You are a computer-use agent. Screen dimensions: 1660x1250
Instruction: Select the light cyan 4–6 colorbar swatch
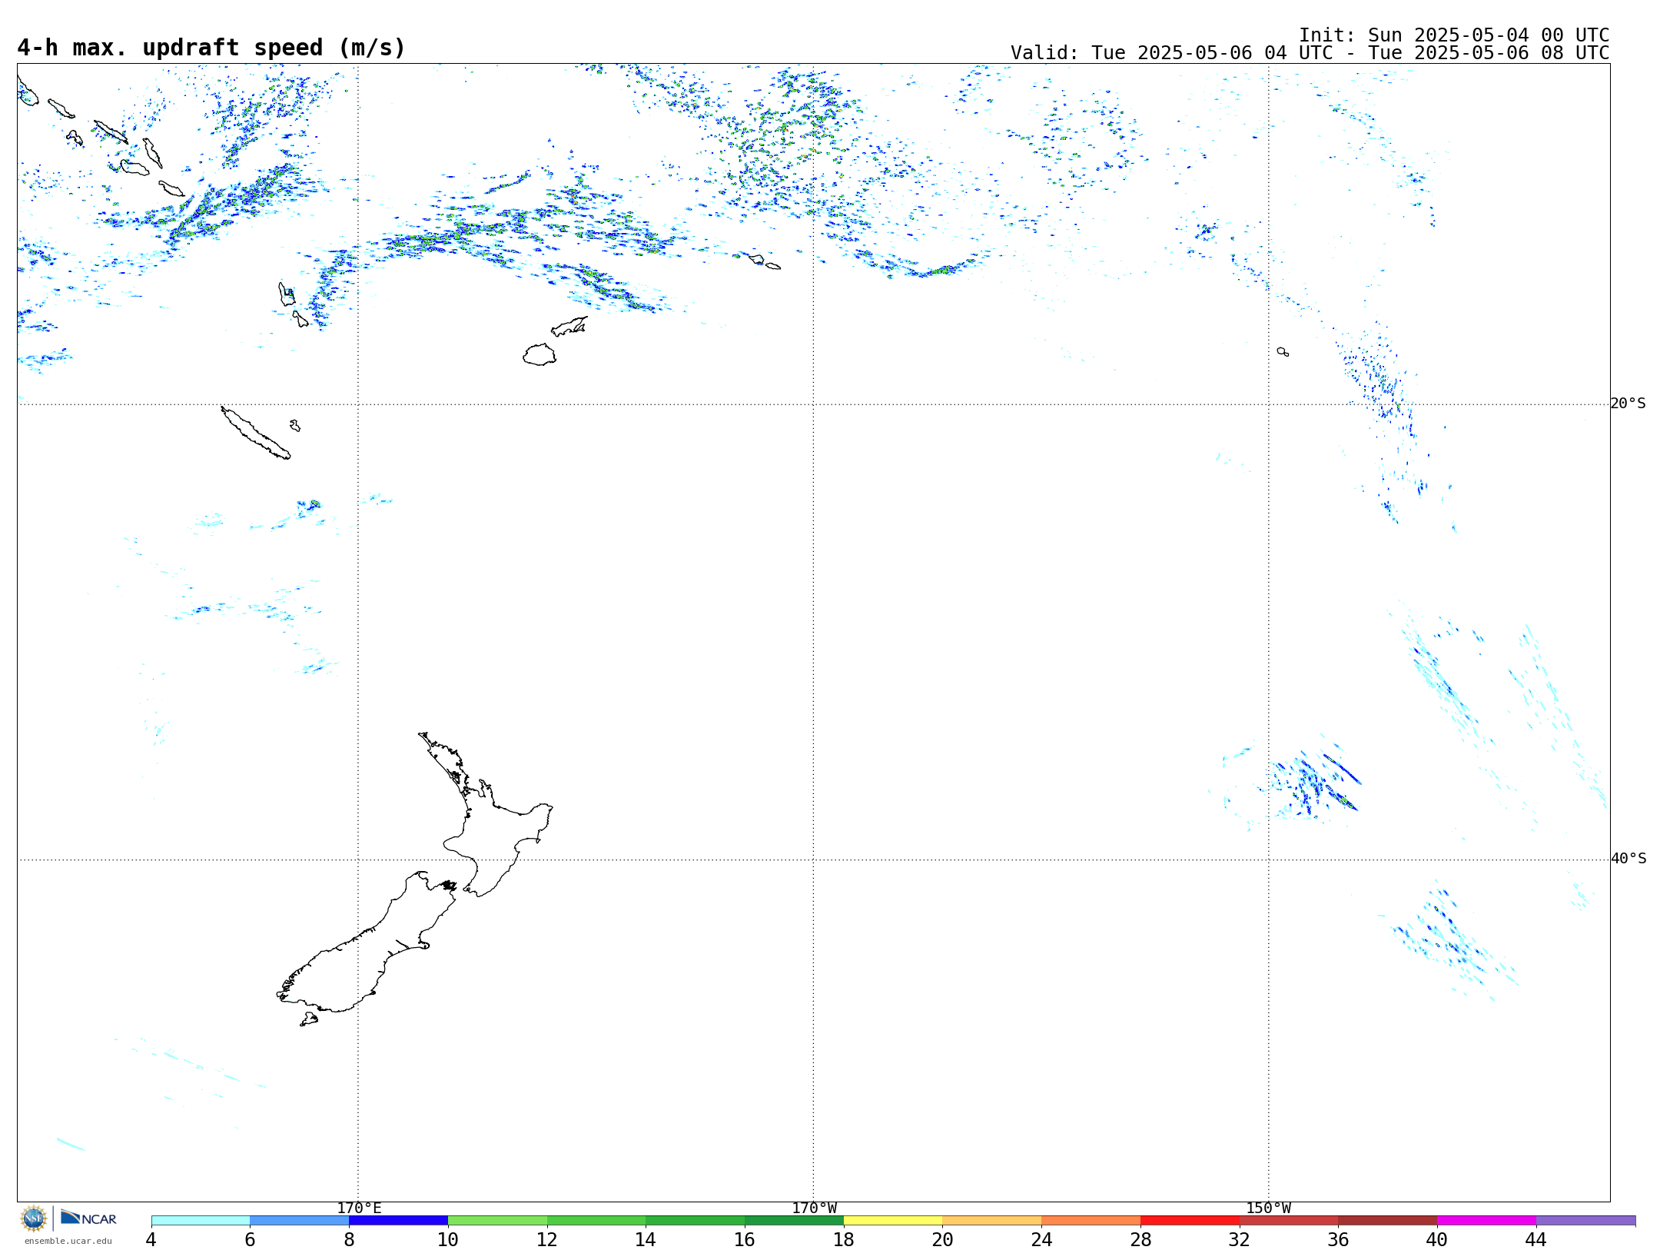point(201,1220)
